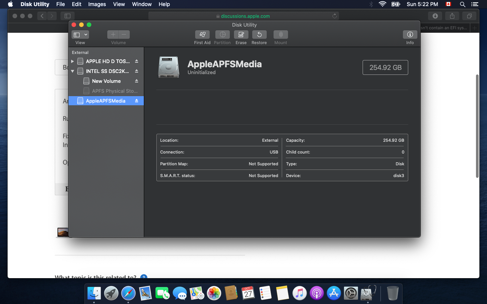Select APFS Physical Store in the sidebar
This screenshot has width=487, height=304.
tap(106, 91)
